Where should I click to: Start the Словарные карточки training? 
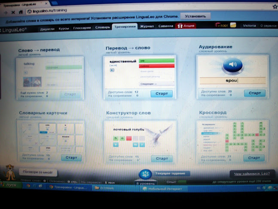point(71,158)
